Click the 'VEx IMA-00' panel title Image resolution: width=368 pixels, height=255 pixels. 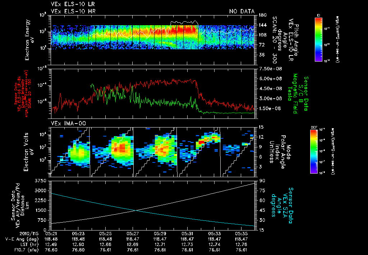pyautogui.click(x=68, y=123)
